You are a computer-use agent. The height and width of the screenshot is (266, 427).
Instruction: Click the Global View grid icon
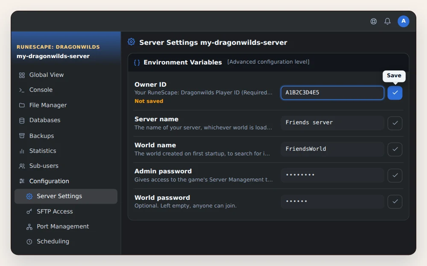click(22, 75)
